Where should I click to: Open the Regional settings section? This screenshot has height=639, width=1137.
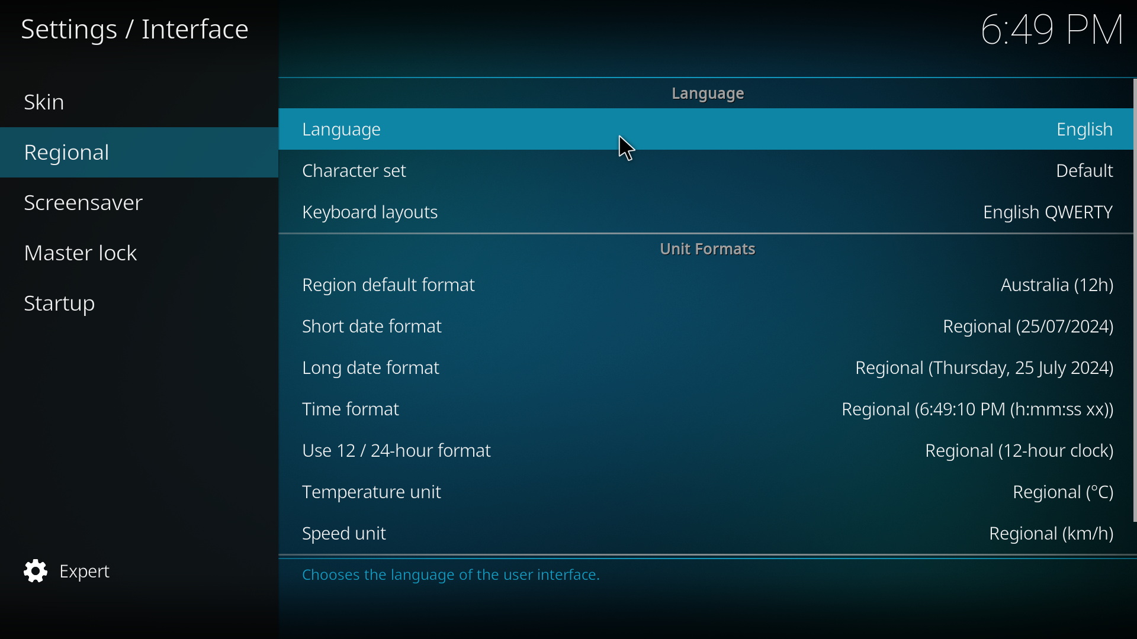coord(66,151)
